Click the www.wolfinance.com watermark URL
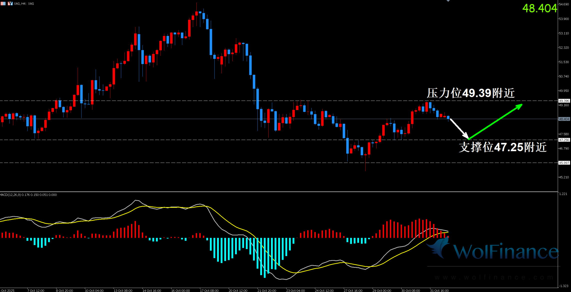571x292 pixels. click(x=494, y=277)
